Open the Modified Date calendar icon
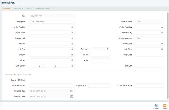This screenshot has width=169, height=110. tap(72, 96)
